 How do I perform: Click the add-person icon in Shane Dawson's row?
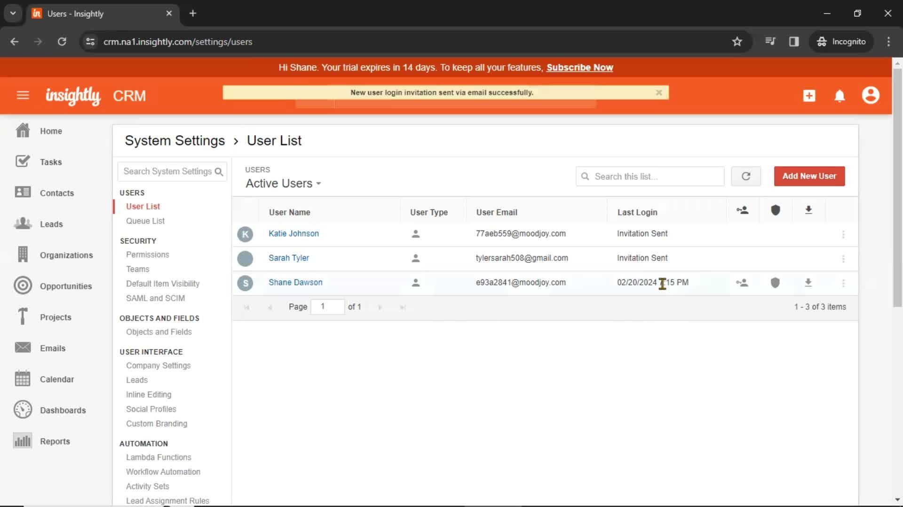click(742, 283)
